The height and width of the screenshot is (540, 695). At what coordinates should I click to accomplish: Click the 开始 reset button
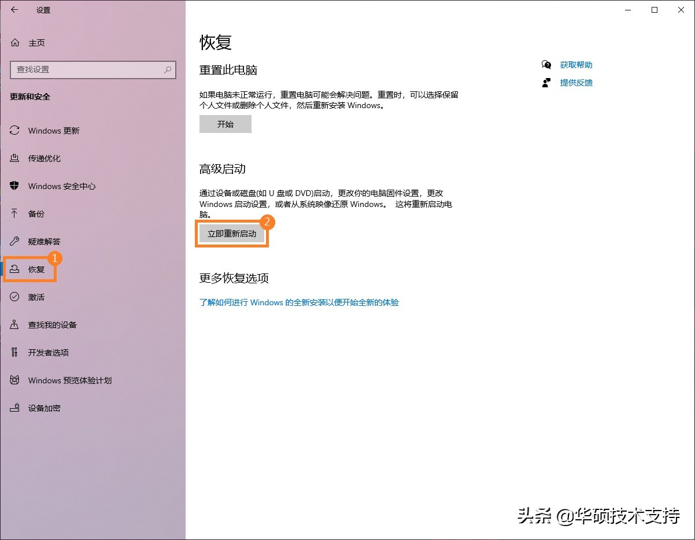tap(225, 124)
